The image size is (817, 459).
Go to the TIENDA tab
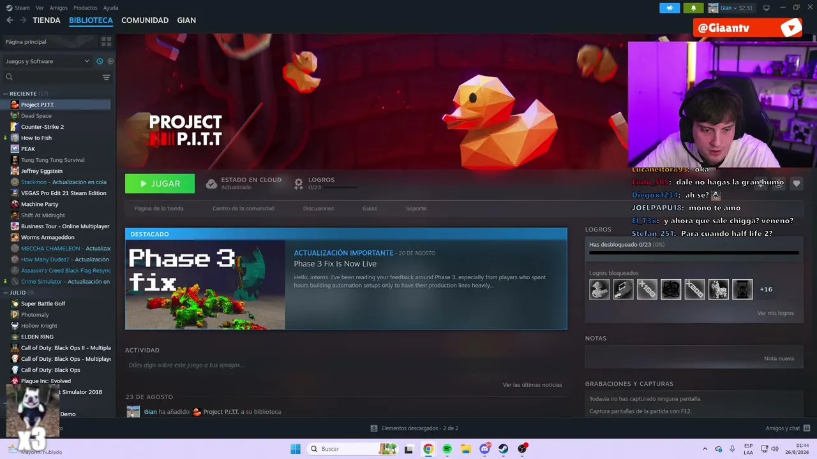click(47, 20)
